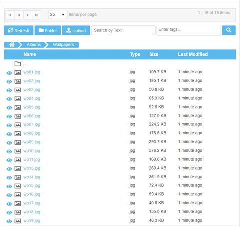Image resolution: width=240 pixels, height=227 pixels.
Task: Preview wp01.jpg with eye icon
Action: tap(9, 73)
